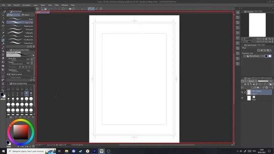Select white expression color swatch in Layer Property

(x=270, y=56)
